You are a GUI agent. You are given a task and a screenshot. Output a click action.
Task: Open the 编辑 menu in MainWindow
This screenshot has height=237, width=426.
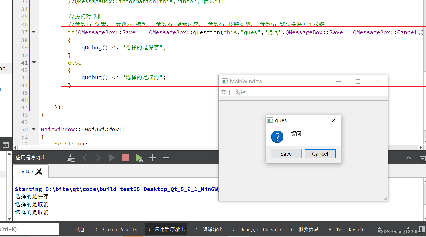point(241,92)
